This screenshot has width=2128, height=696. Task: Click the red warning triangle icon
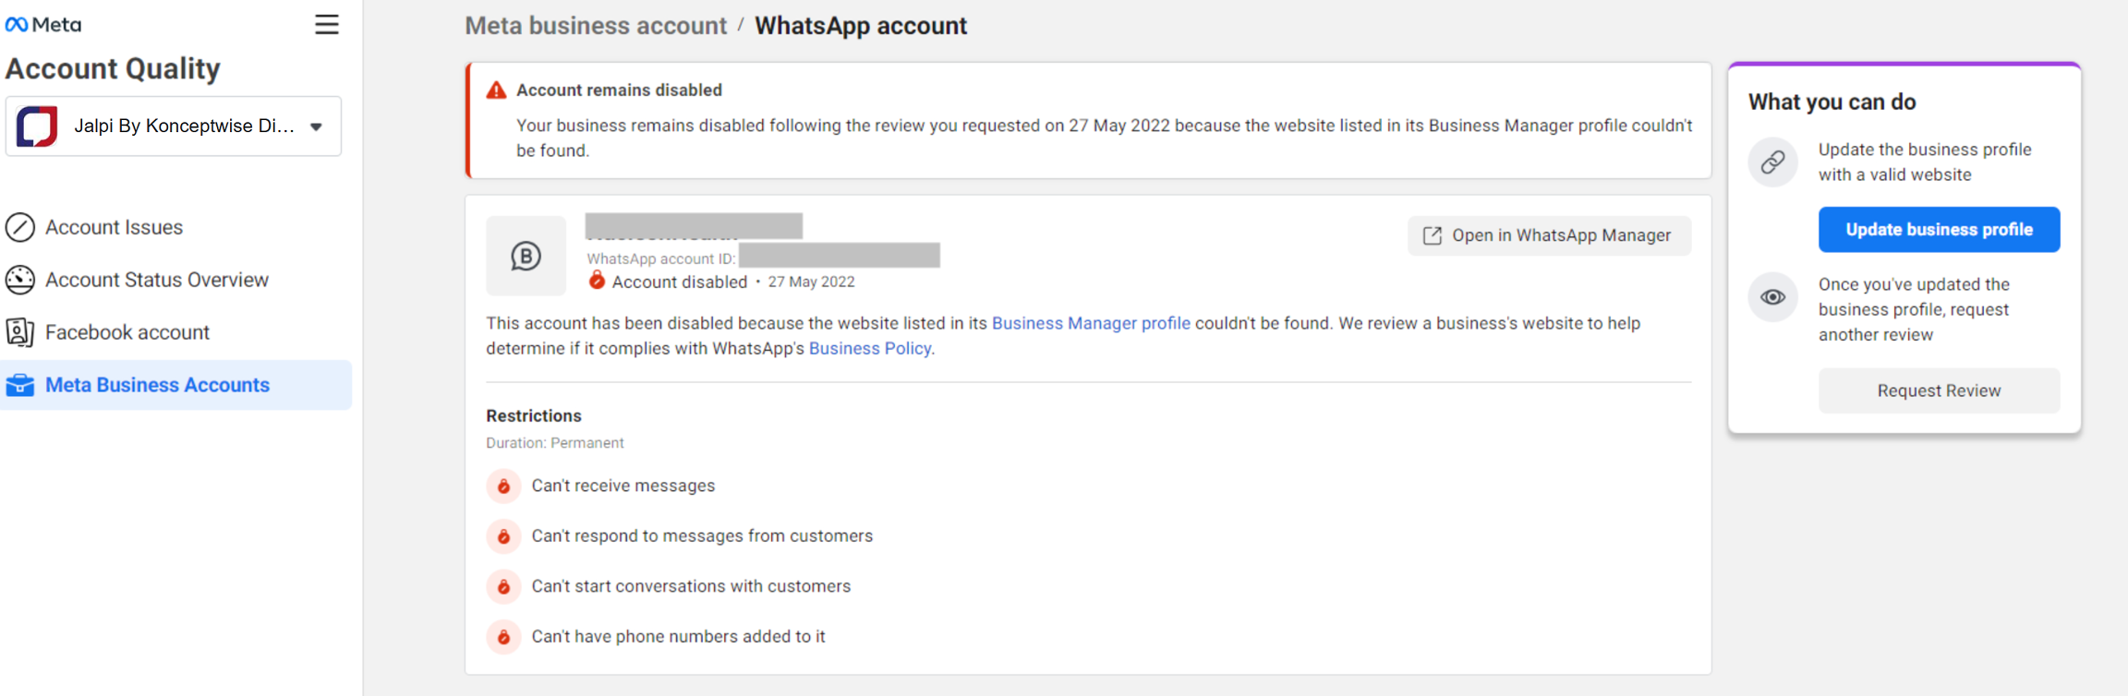(x=496, y=90)
